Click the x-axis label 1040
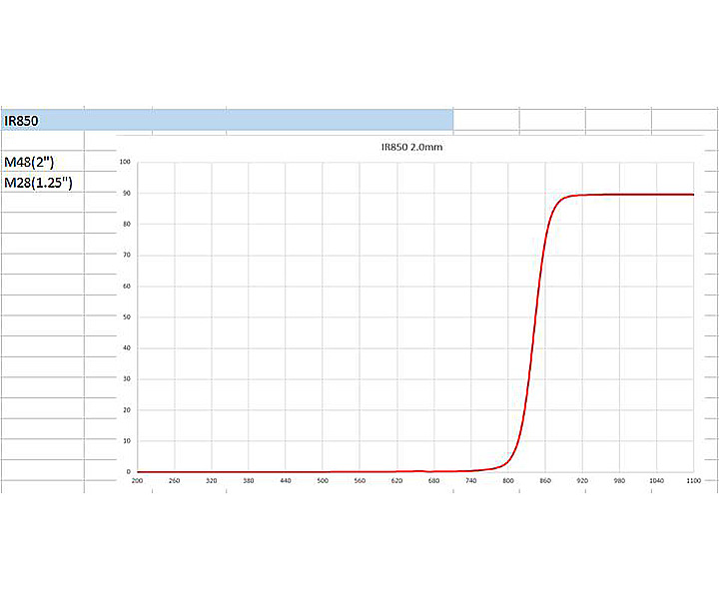Image resolution: width=719 pixels, height=599 pixels. coord(656,482)
